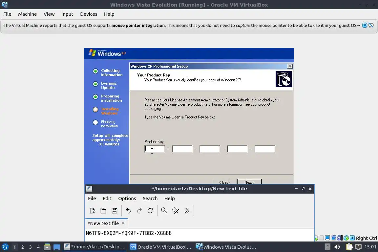The image size is (378, 252).
Task: Open the VirtualBox Input menu
Action: pos(67,14)
